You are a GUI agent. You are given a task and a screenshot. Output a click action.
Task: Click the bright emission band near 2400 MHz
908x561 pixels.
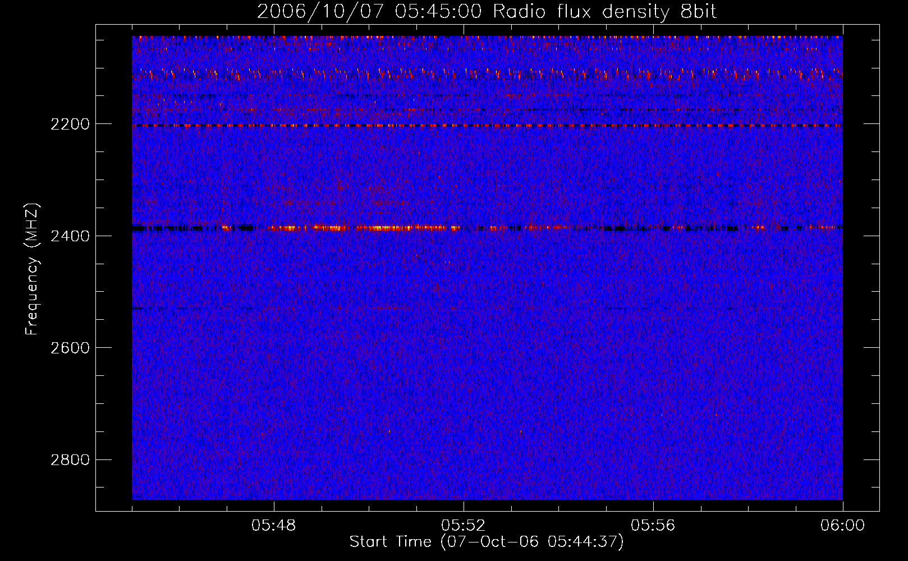(487, 228)
